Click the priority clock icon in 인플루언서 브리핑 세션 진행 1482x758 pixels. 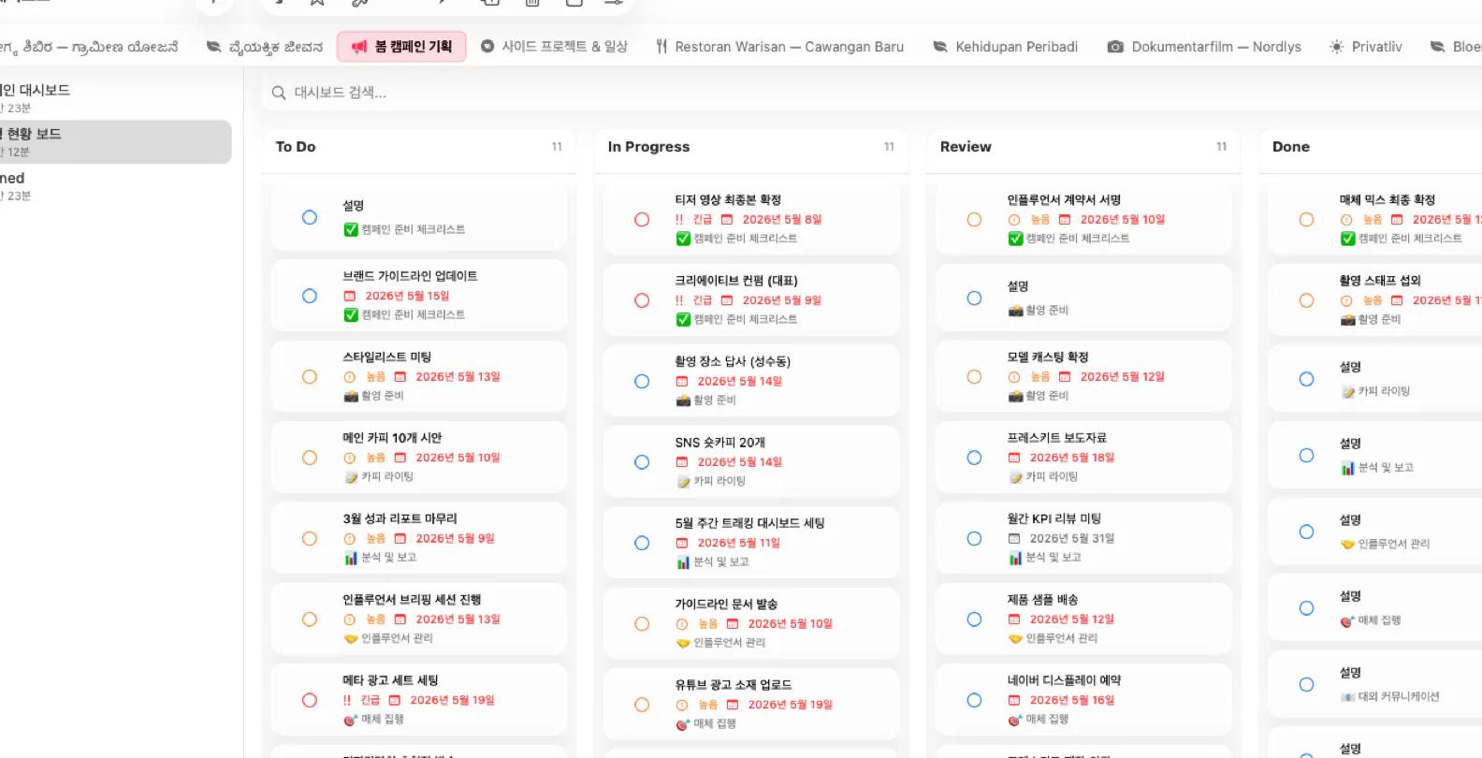tap(350, 620)
